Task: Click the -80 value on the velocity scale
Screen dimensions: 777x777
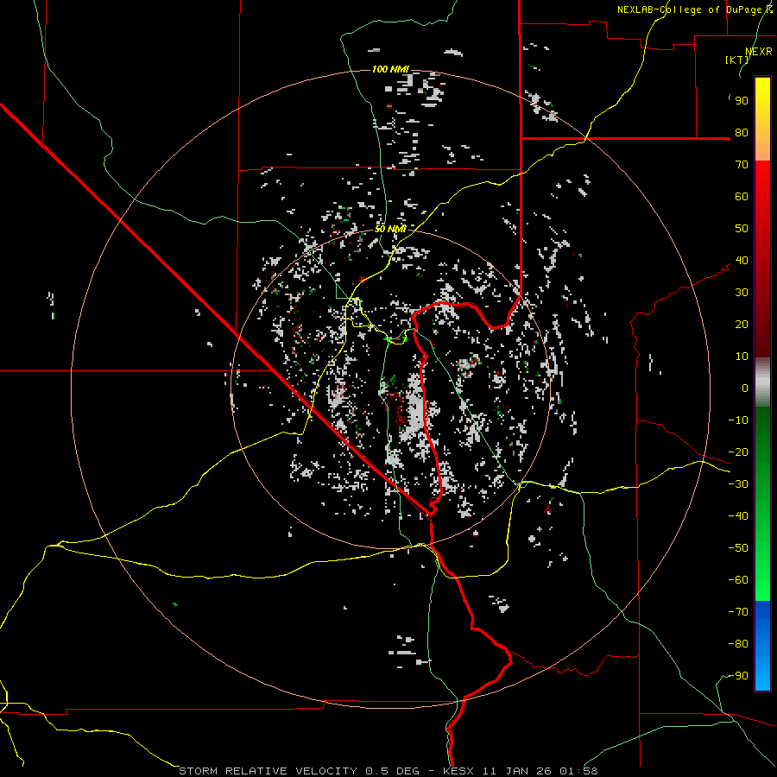Action: coord(738,644)
